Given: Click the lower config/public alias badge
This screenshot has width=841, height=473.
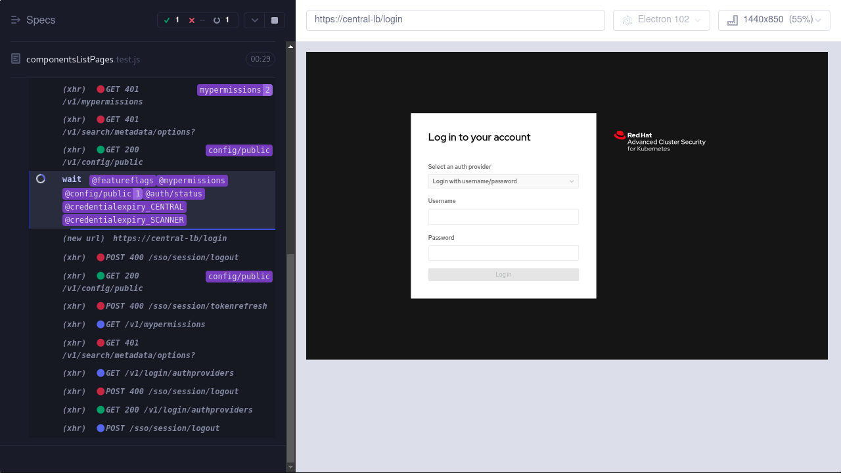Looking at the screenshot, I should (239, 277).
